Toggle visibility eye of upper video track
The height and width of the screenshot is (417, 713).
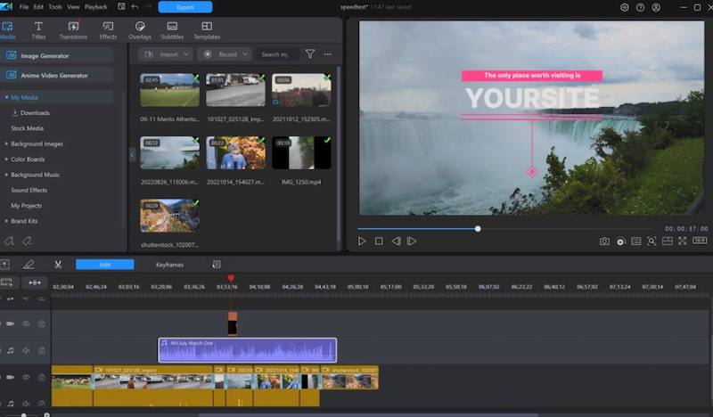click(26, 323)
